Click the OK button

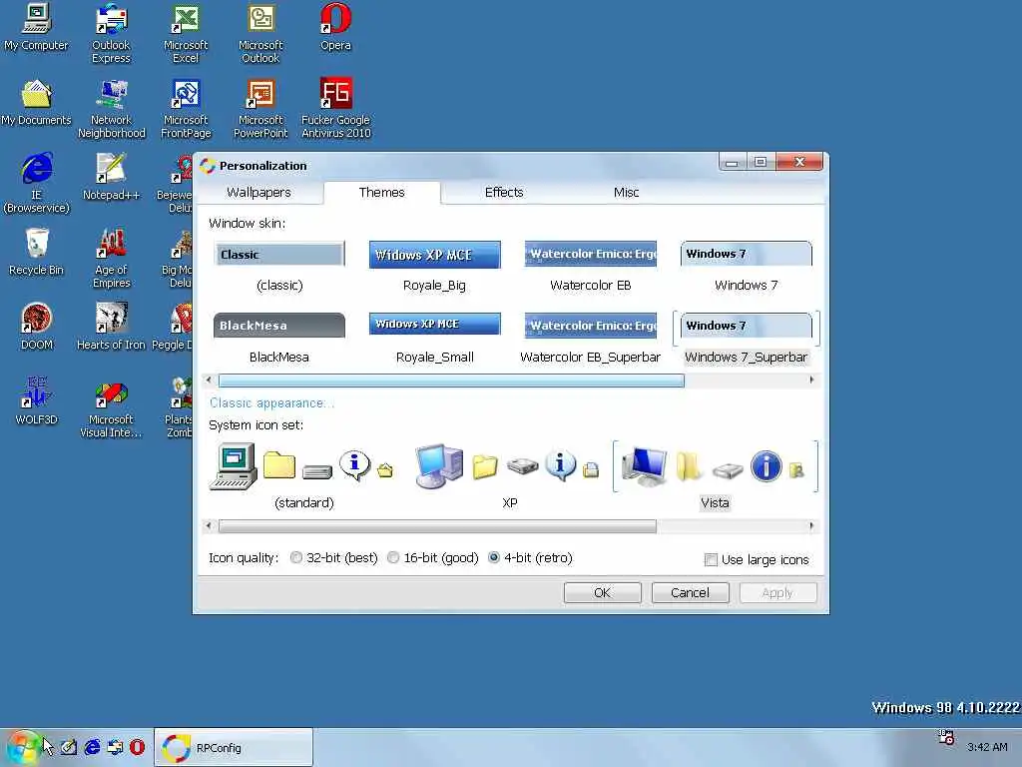tap(602, 592)
